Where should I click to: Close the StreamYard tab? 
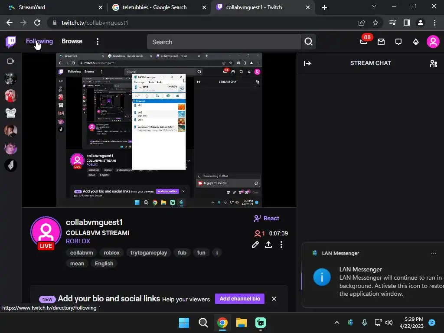[x=101, y=7]
